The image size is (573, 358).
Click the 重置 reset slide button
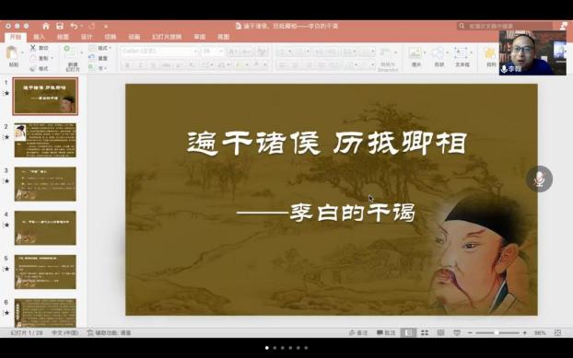[99, 58]
